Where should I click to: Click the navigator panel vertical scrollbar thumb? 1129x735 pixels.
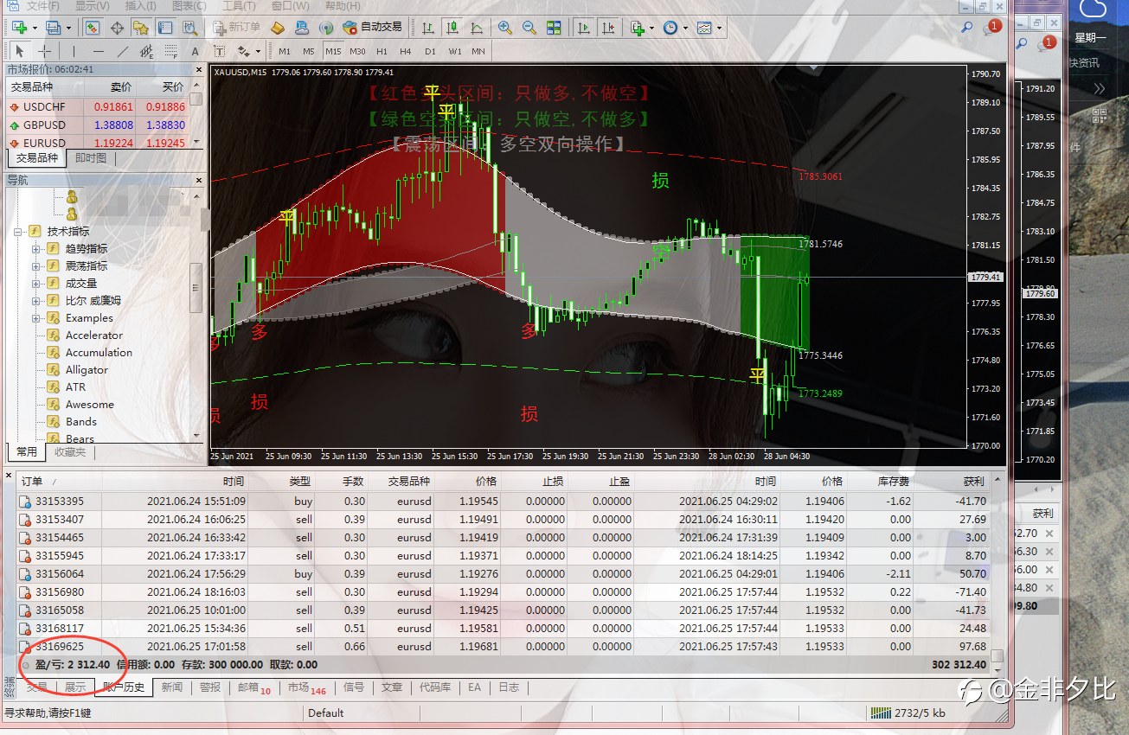(x=196, y=285)
